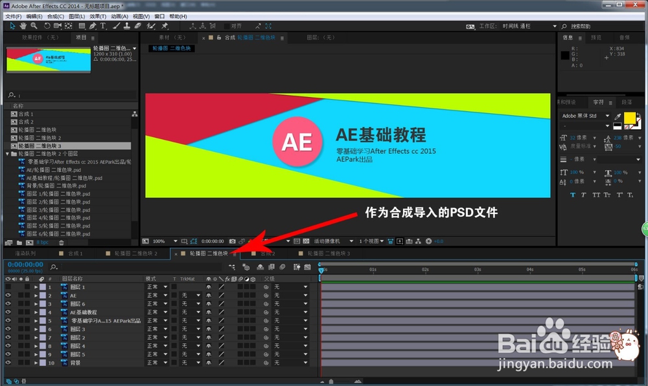The image size is (648, 386).
Task: Open the 1 个视图 layout dropdown
Action: 371,241
